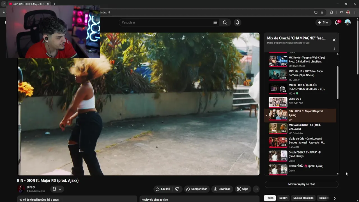Image resolution: width=359 pixels, height=202 pixels.
Task: Install app icon in address bar
Action: [316, 12]
